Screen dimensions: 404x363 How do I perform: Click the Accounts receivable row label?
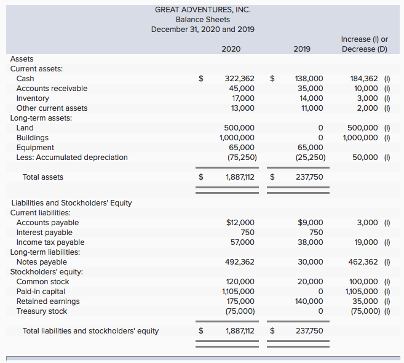click(52, 89)
